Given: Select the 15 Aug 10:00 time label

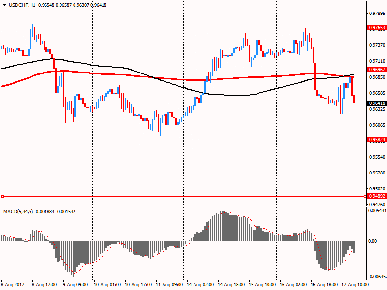Looking at the screenshot, I should pos(262,285).
